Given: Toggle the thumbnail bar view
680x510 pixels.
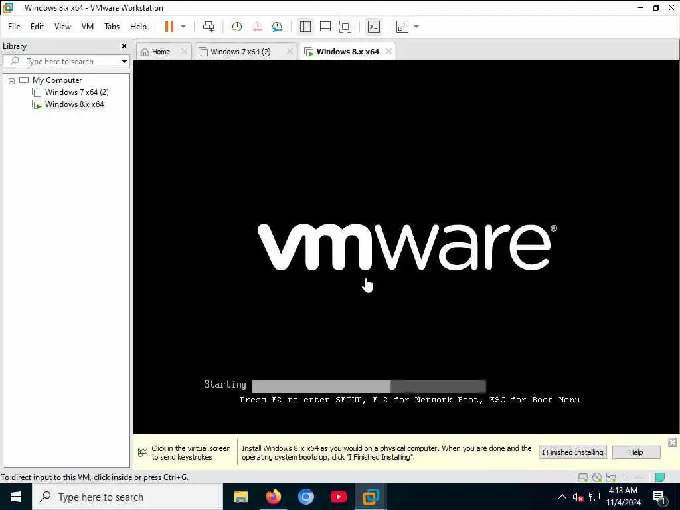Looking at the screenshot, I should pyautogui.click(x=325, y=27).
